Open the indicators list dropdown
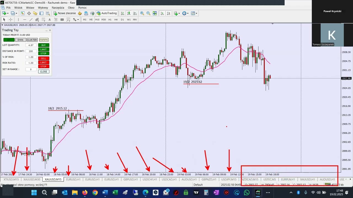Image resolution: width=353 pixels, height=198 pixels. point(176,13)
